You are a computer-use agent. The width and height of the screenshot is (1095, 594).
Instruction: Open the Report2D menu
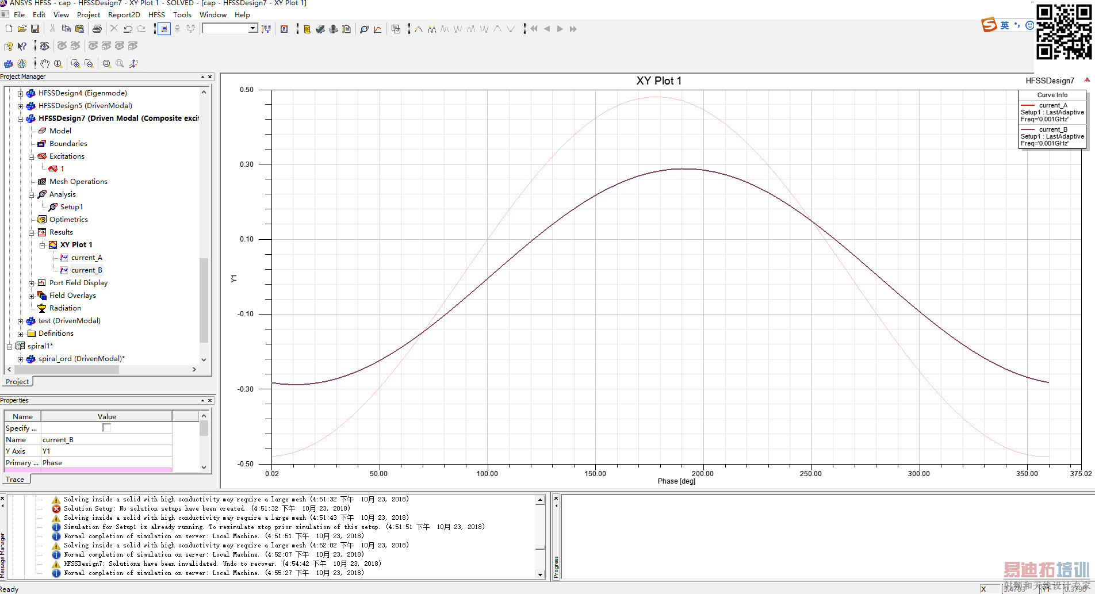point(124,14)
